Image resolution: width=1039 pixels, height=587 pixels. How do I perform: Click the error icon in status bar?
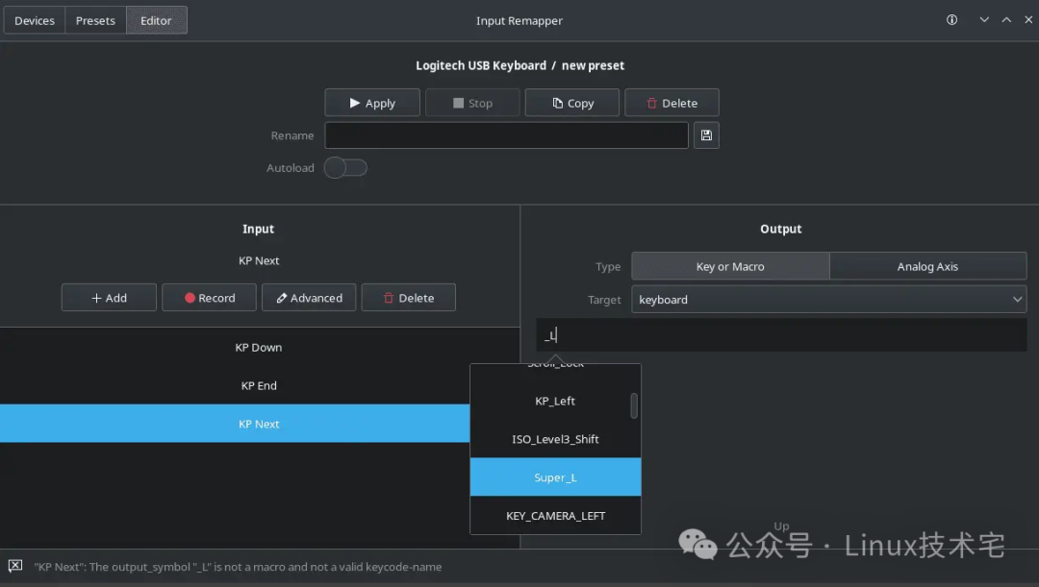click(x=15, y=566)
